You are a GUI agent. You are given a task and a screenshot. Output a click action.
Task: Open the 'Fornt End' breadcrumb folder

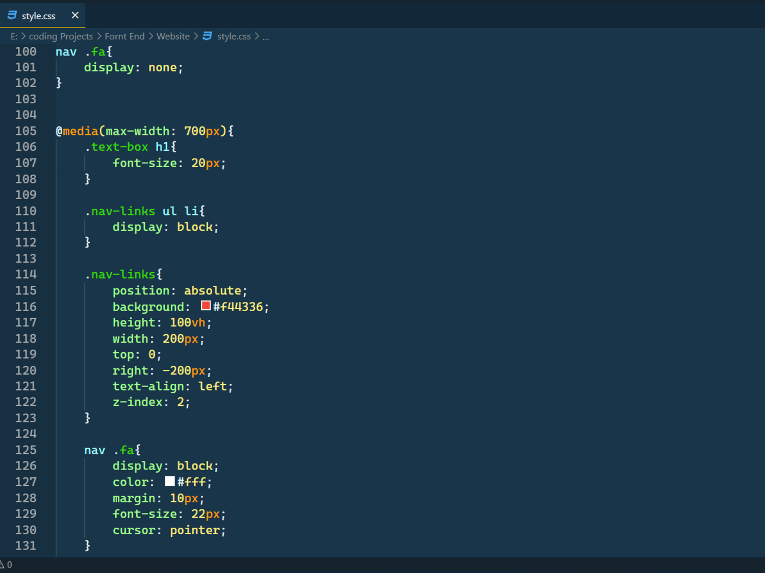pos(124,36)
